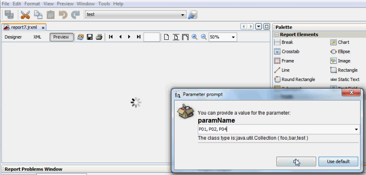366x175 pixels.
Task: Collapse the Report Elements palette section
Action: point(277,35)
